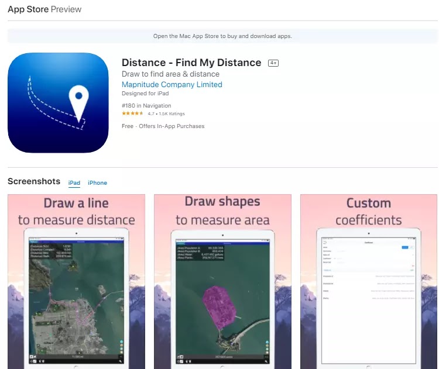Click the star rating icons
This screenshot has height=369, width=439.
tap(132, 113)
